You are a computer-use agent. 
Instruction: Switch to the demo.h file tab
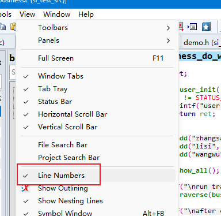(x=201, y=42)
